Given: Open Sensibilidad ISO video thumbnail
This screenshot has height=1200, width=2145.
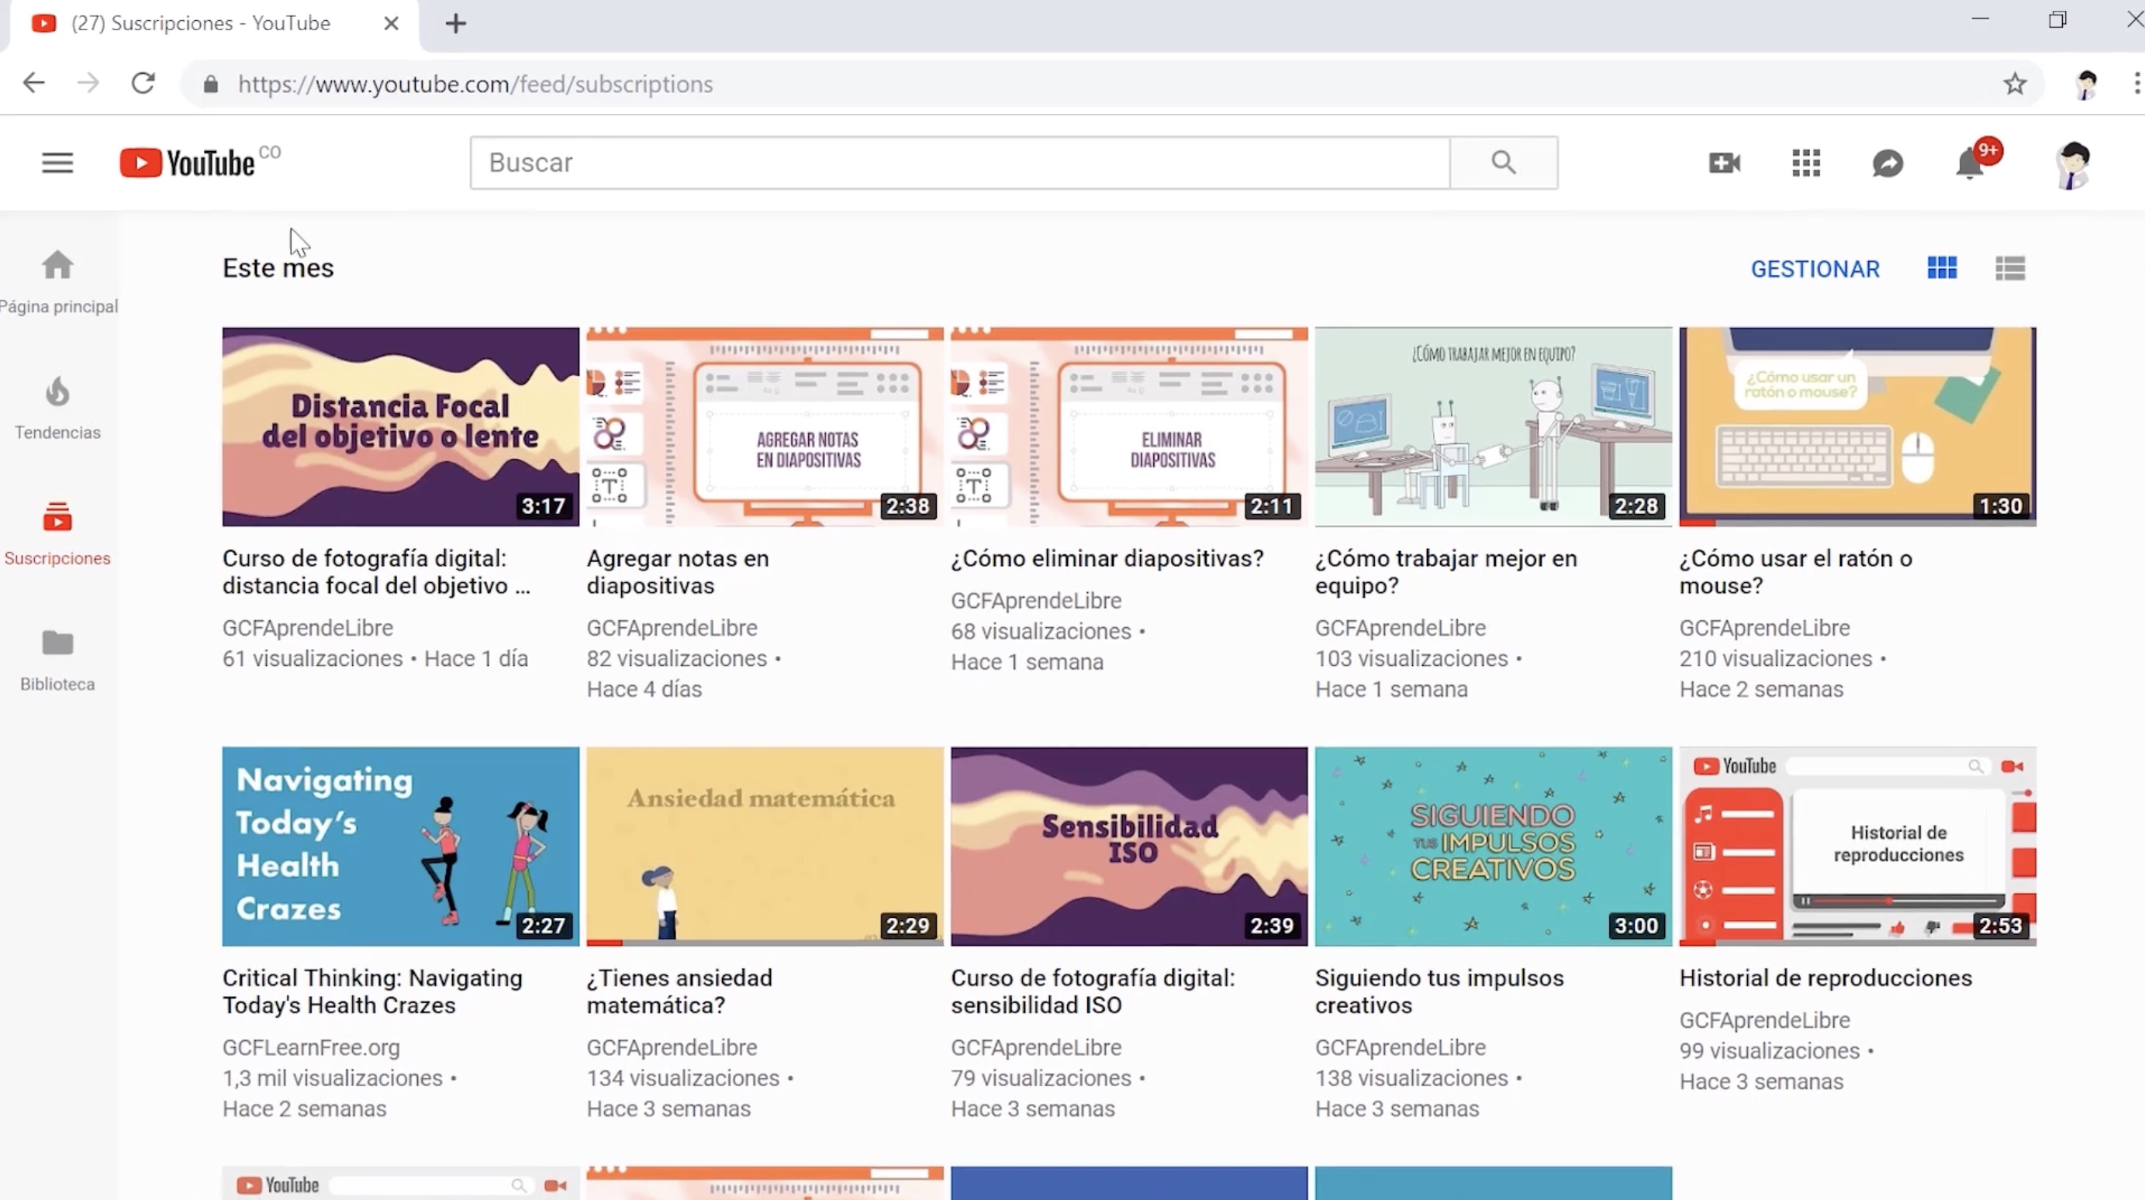Looking at the screenshot, I should tap(1129, 846).
